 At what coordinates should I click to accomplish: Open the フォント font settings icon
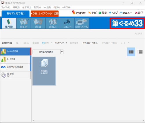[x=67, y=23]
